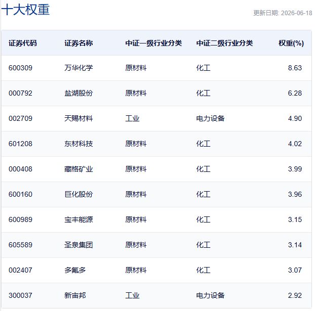Select security code 300037
Image resolution: width=315 pixels, height=311 pixels.
click(20, 295)
